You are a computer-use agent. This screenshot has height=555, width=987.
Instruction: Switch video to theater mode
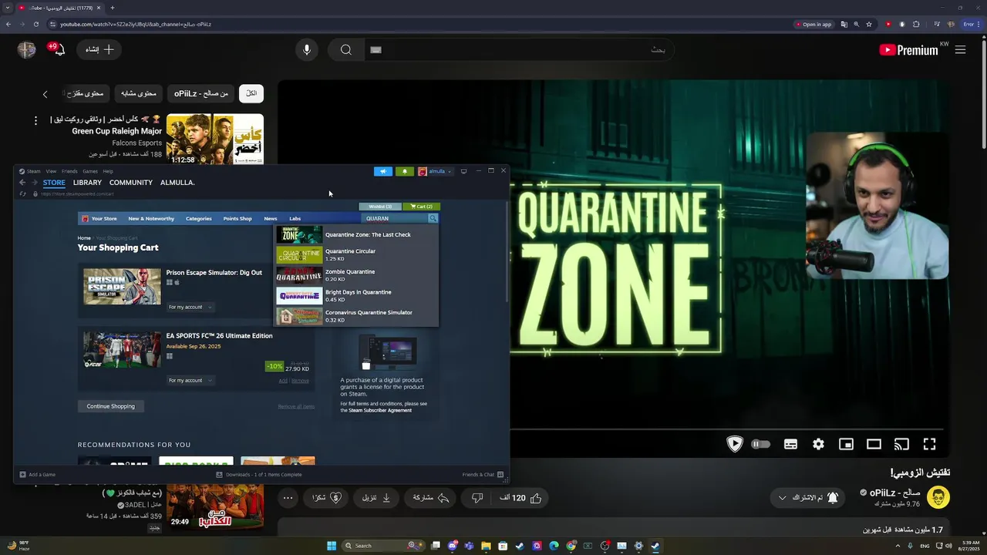(x=874, y=444)
